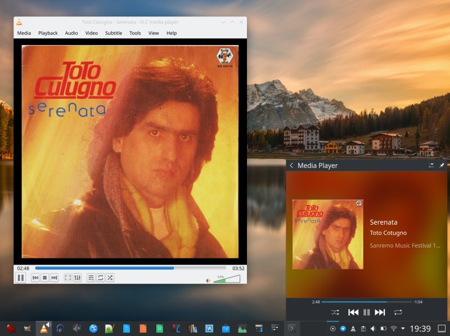
Task: Click the album art in VLC video area
Action: click(130, 151)
